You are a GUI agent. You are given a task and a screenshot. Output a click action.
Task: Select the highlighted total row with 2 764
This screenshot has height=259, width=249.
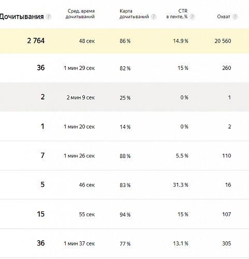[124, 41]
